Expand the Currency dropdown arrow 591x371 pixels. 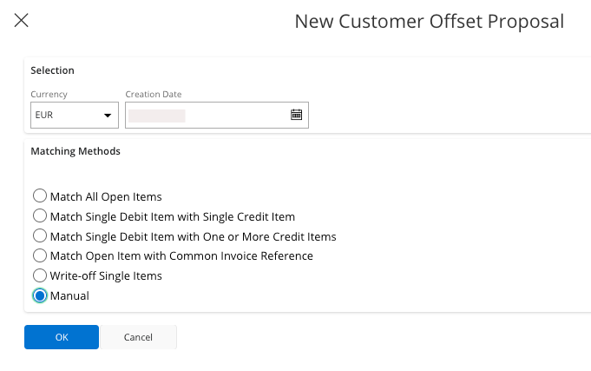pos(108,115)
